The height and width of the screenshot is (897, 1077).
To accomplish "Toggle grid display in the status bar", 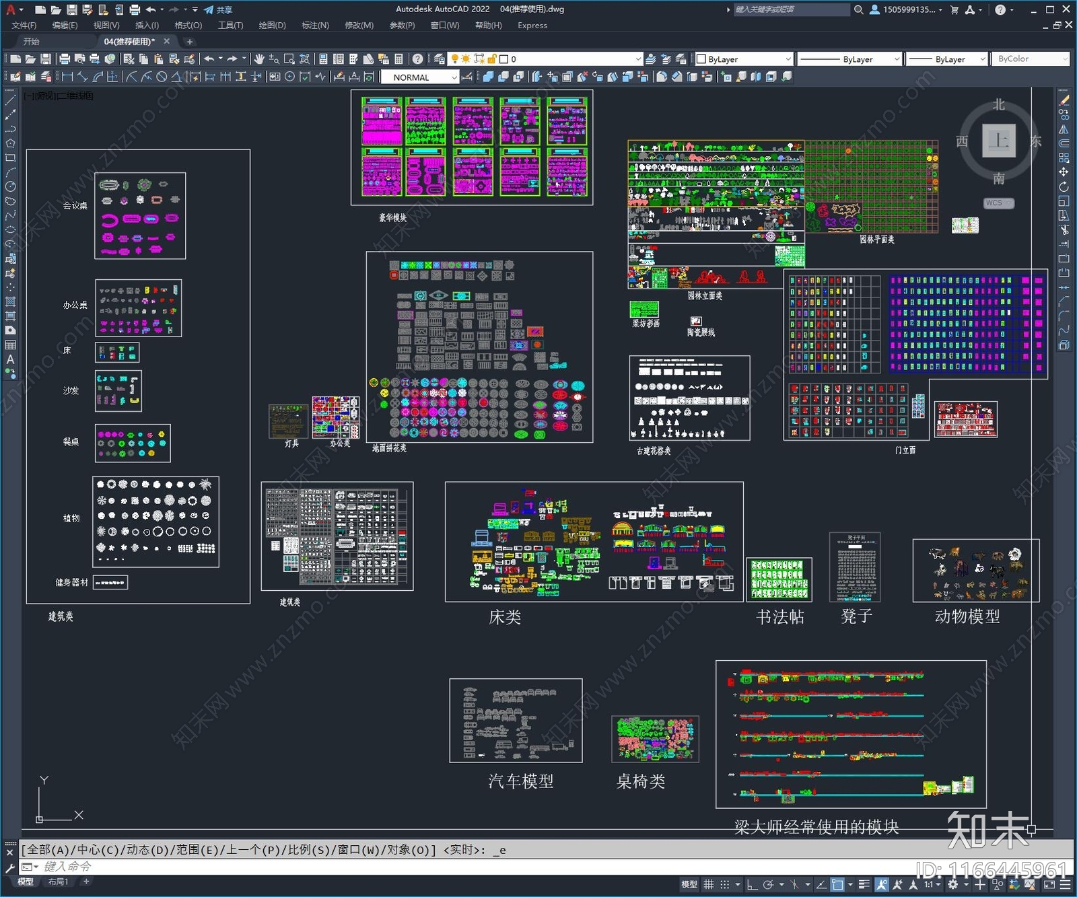I will pos(709,885).
